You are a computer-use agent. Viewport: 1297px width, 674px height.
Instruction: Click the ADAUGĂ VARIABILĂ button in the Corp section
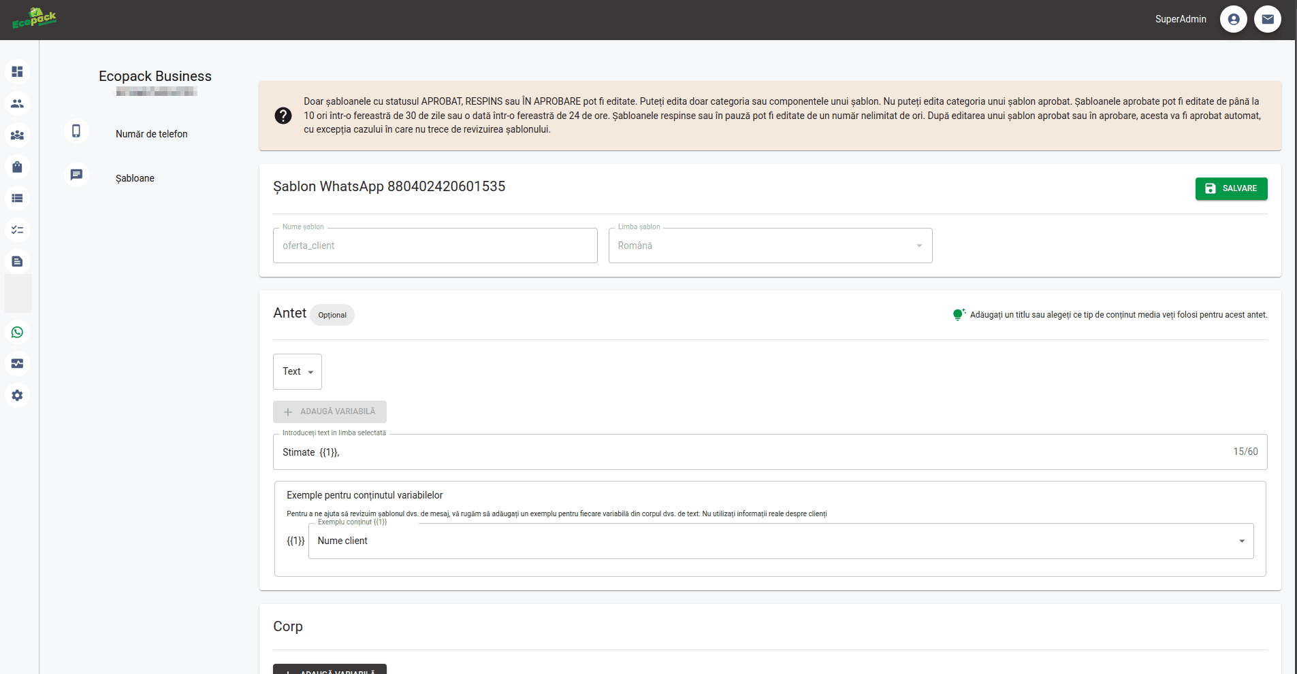(x=330, y=669)
